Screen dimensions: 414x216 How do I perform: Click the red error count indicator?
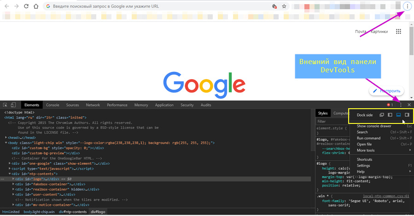click(x=390, y=105)
